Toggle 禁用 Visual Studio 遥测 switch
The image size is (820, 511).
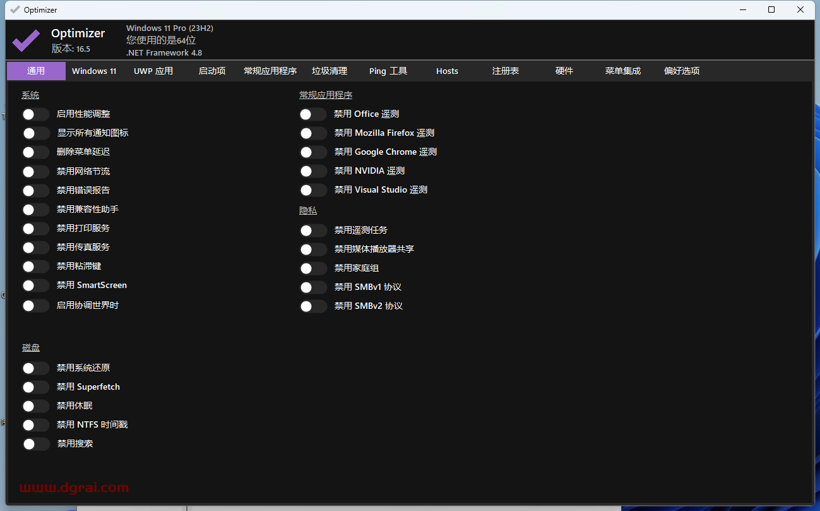pyautogui.click(x=313, y=190)
